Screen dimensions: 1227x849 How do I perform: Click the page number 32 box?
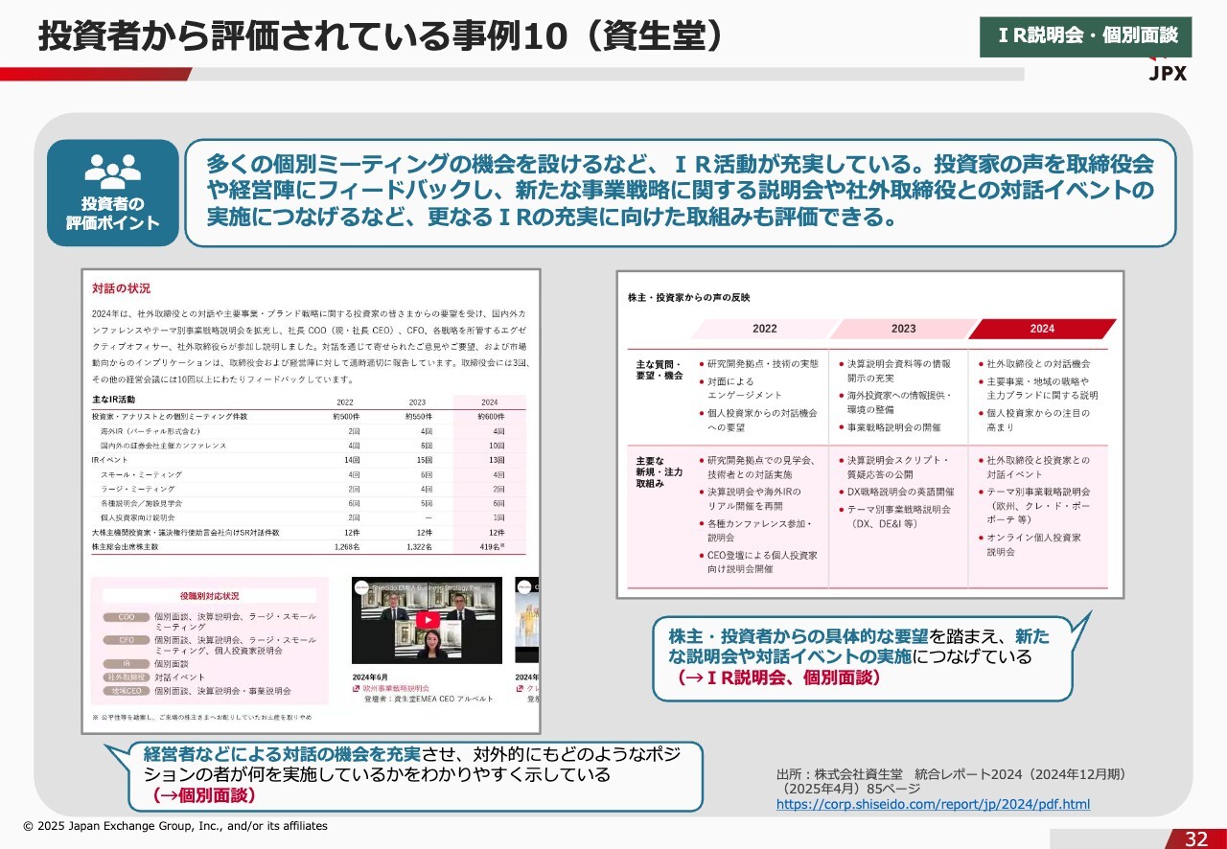pos(1195,838)
